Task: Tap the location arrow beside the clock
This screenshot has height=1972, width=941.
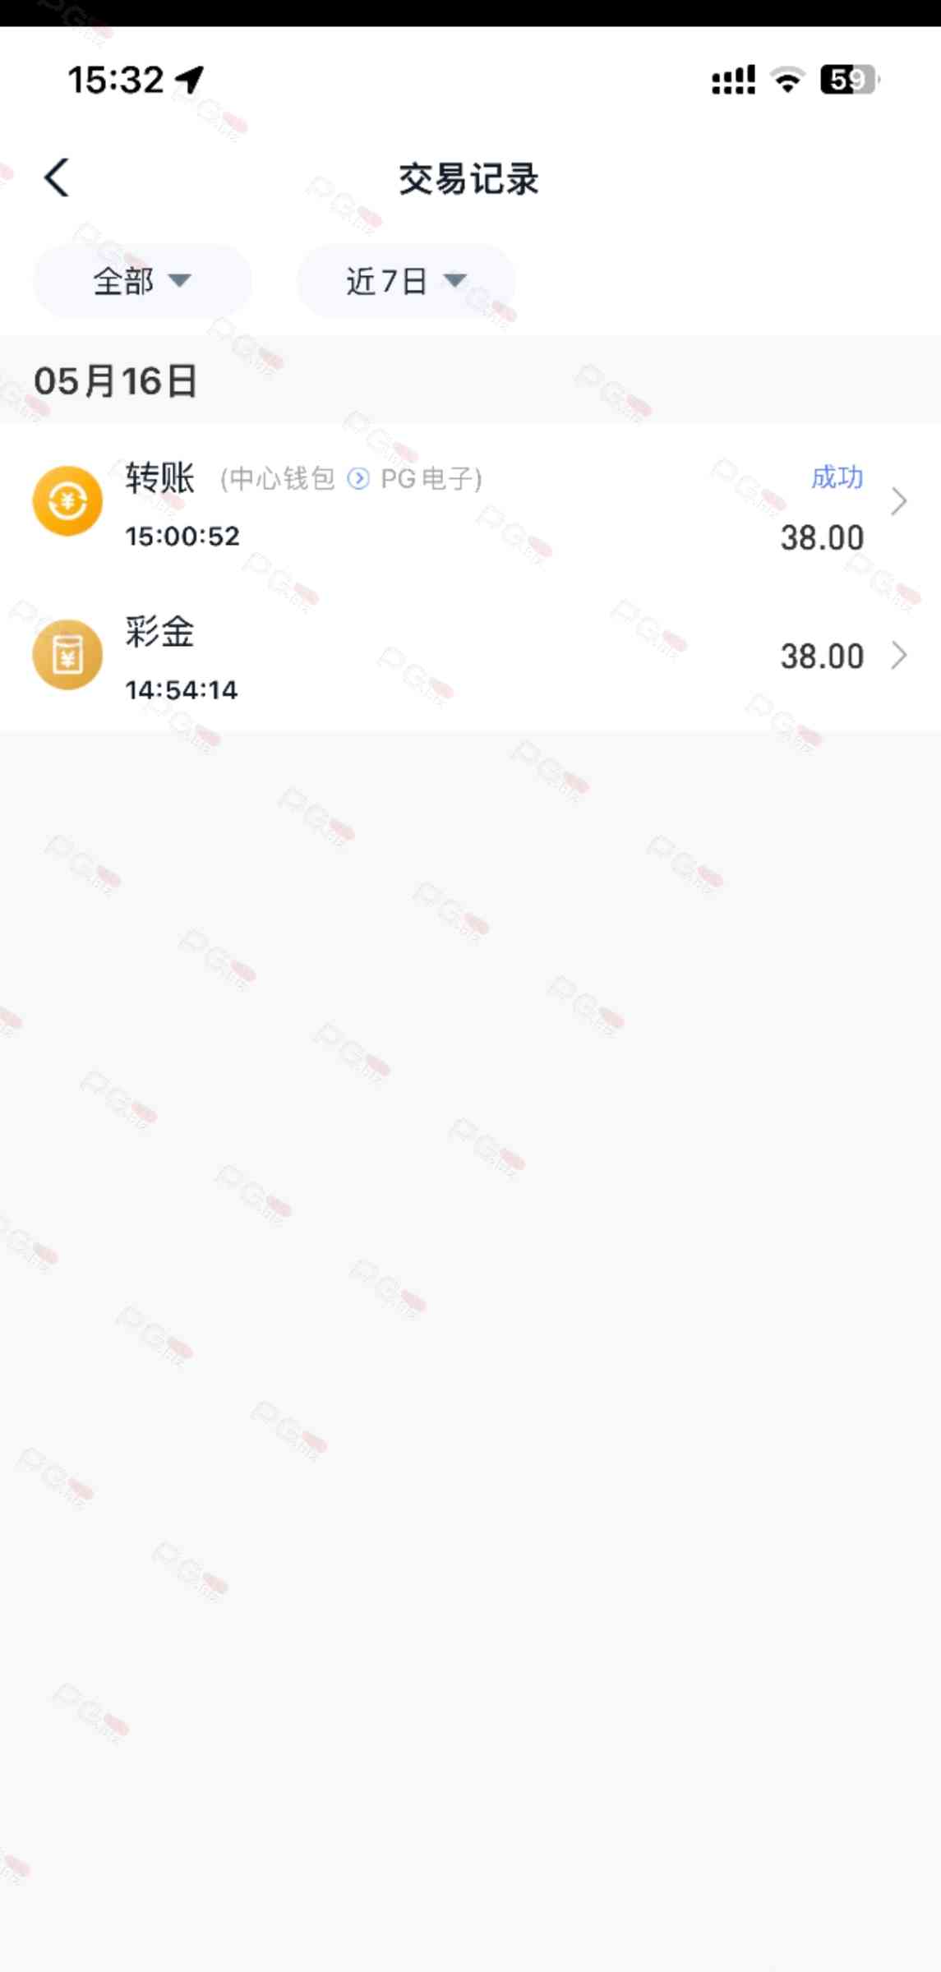Action: click(x=190, y=80)
